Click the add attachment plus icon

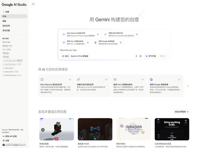point(140,56)
